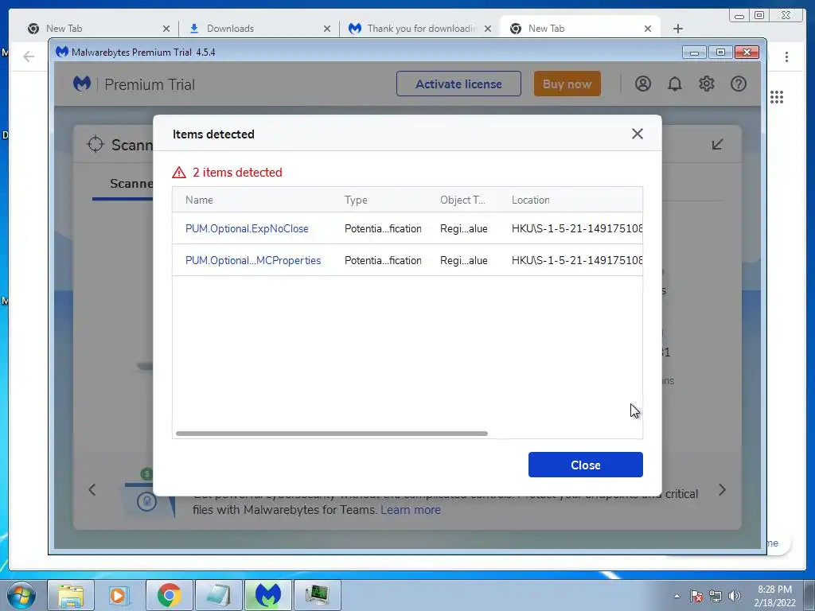Click Activate license button
The image size is (815, 611).
[458, 84]
